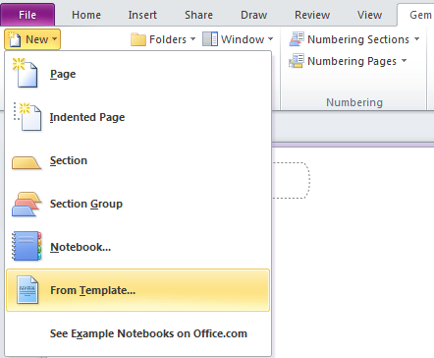Click the blue Notebook icon

[27, 246]
